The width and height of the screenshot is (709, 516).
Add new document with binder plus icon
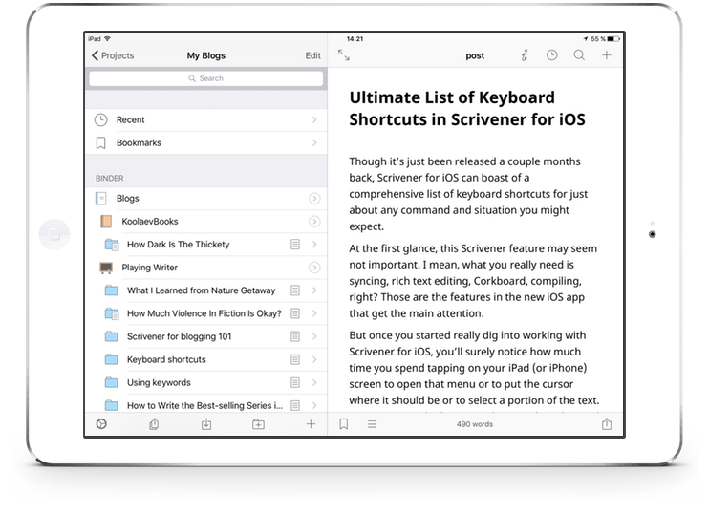[311, 424]
